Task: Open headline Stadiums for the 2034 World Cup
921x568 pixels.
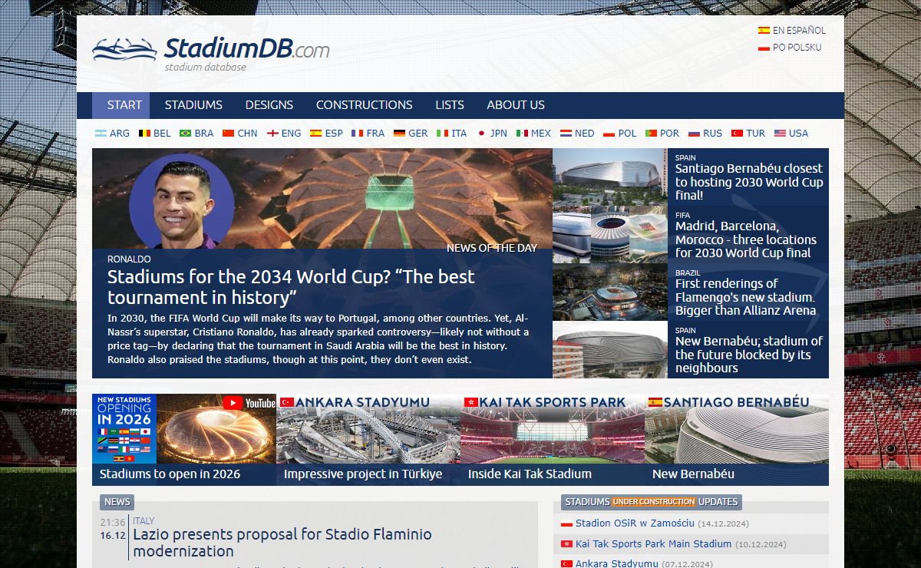Action: pos(291,287)
